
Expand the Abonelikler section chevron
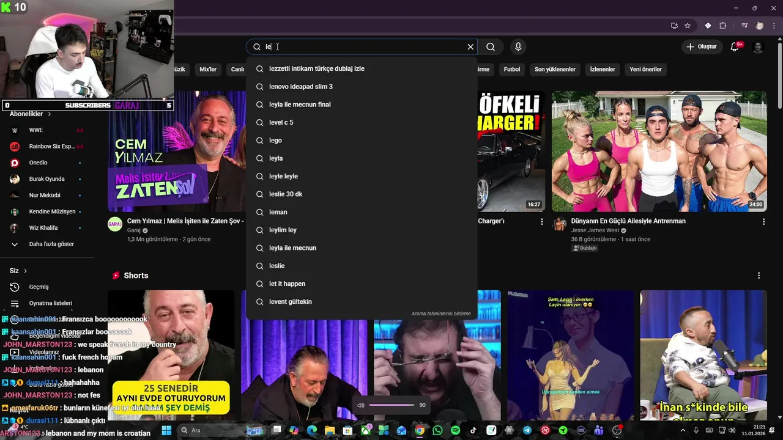(50, 114)
